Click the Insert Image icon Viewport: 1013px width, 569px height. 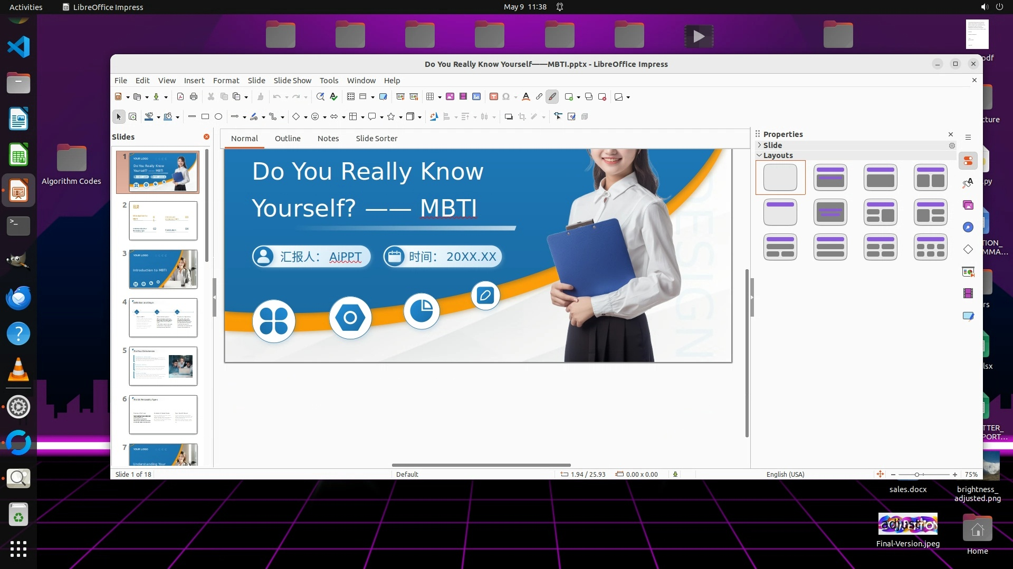[450, 96]
